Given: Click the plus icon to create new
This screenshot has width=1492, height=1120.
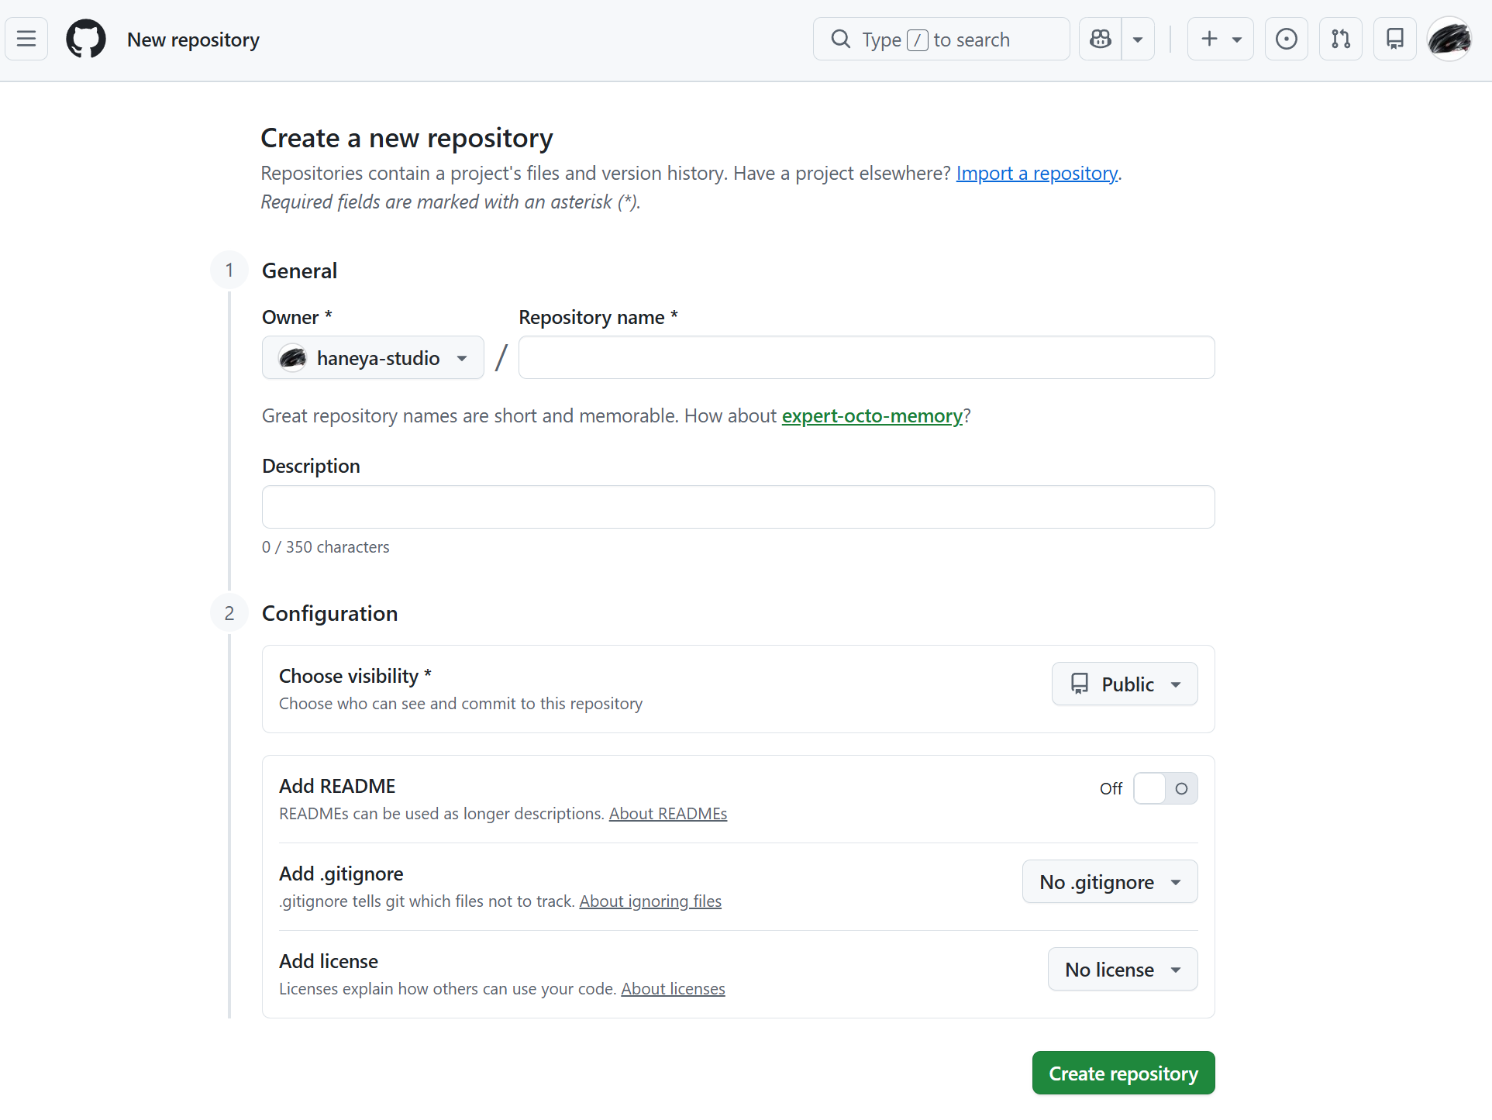Looking at the screenshot, I should (1208, 39).
